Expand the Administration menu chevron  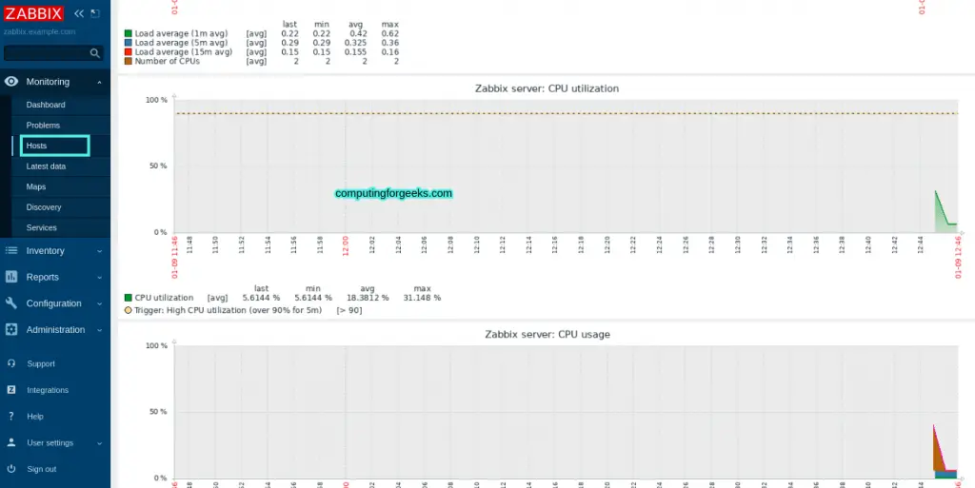(99, 330)
